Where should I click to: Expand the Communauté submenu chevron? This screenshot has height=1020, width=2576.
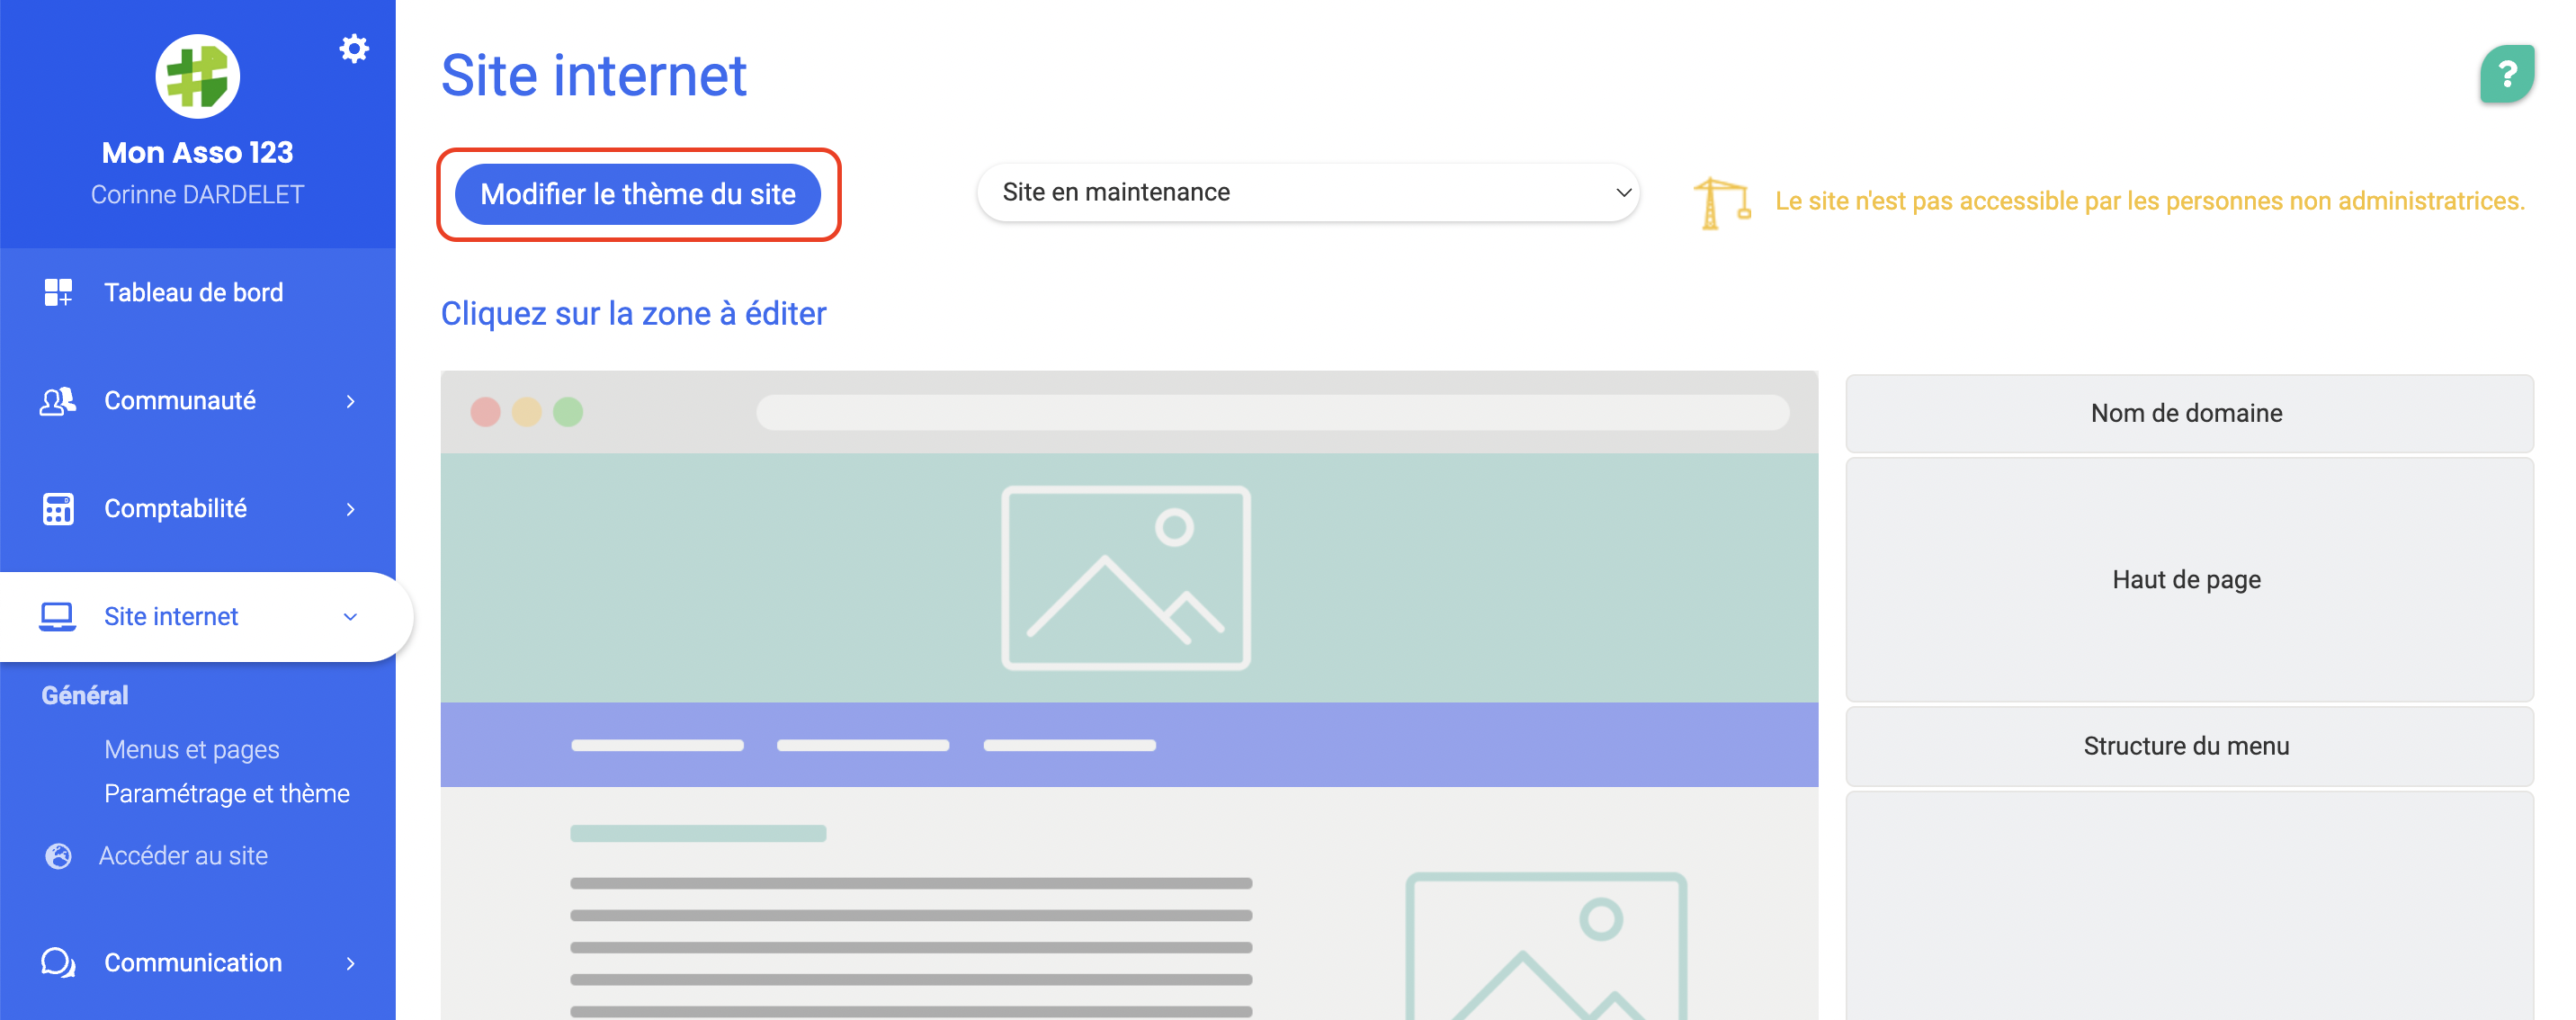(350, 401)
